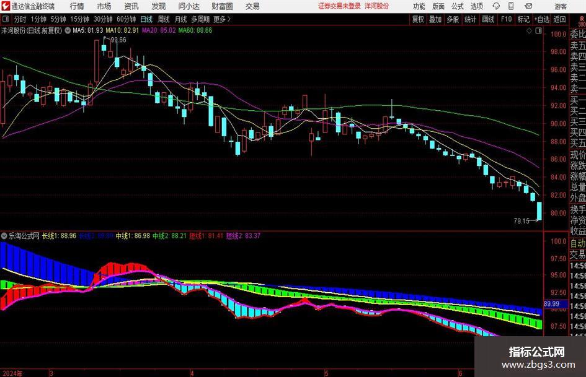Image resolution: width=586 pixels, height=377 pixels.
Task: Add stock via +自选 button
Action: 541,19
